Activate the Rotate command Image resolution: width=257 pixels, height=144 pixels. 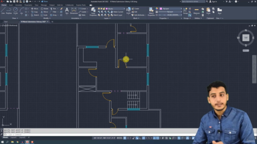pos(45,9)
